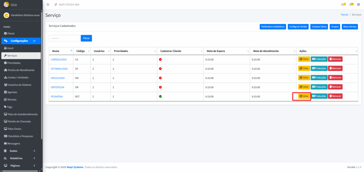Click the user avatar for Vandeilson Barbosa
This screenshot has height=172, width=364.
[6, 16]
